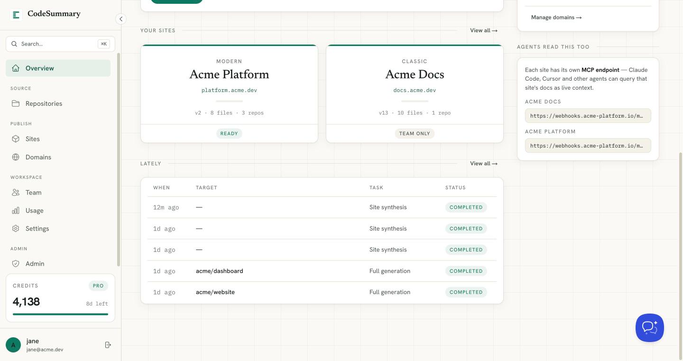Image resolution: width=683 pixels, height=361 pixels.
Task: Click View all next to Lately
Action: coord(484,164)
